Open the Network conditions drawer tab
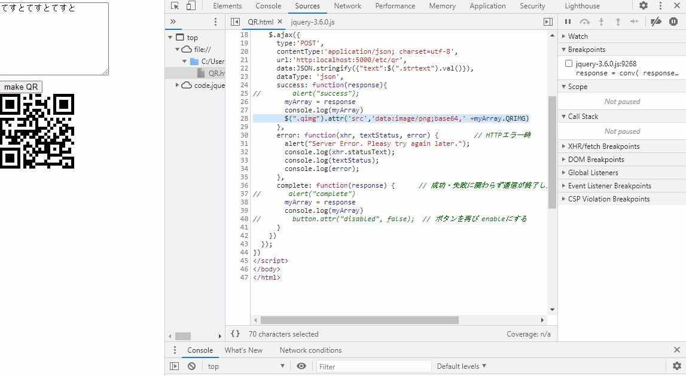 310,350
